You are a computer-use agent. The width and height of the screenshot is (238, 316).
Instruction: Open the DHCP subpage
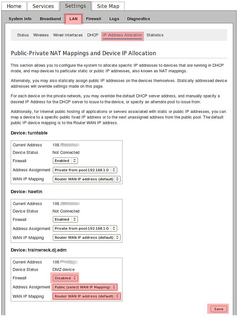93,35
